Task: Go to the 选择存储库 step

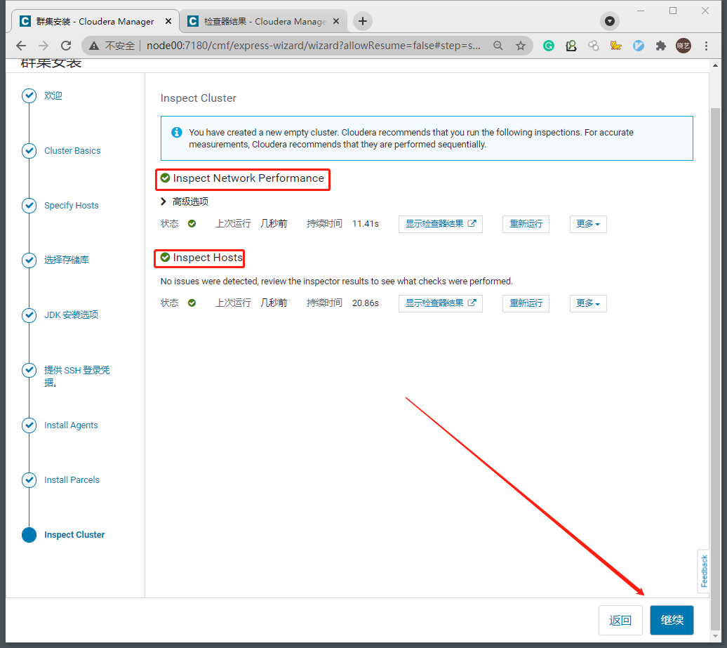Action: [66, 260]
